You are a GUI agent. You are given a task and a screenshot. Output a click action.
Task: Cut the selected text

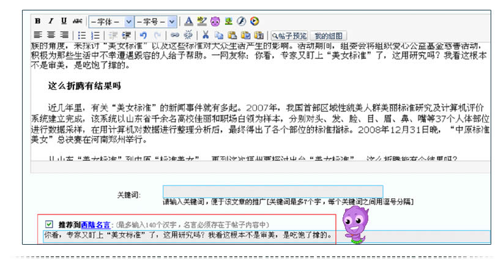pos(206,35)
